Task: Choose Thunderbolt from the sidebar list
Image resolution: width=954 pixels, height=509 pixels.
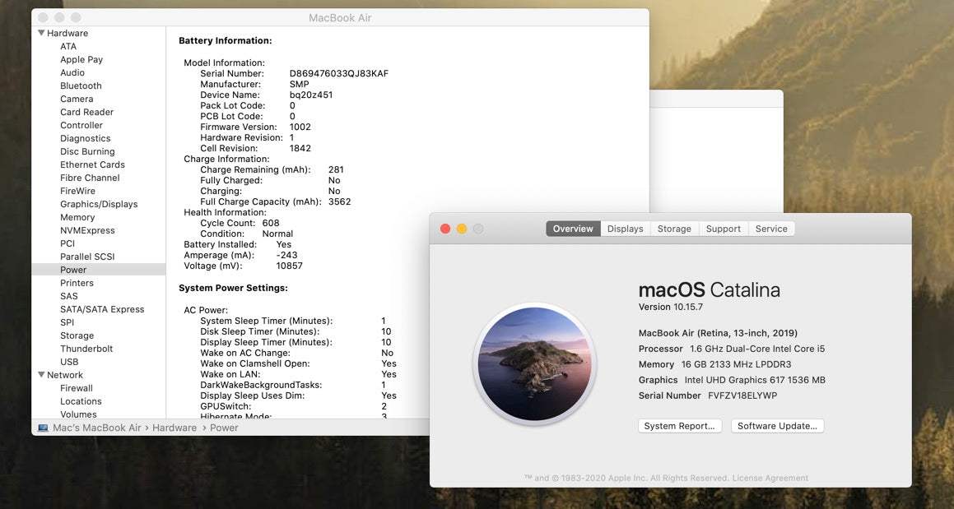Action: coord(86,349)
